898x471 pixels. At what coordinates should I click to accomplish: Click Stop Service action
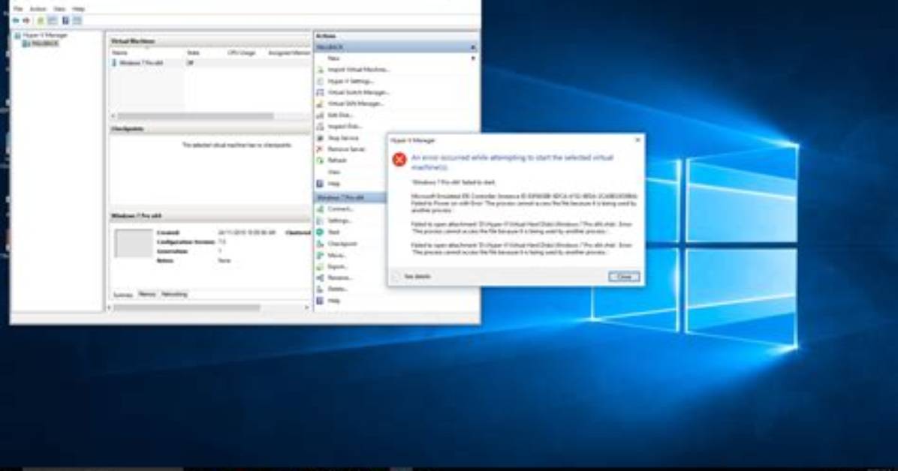point(343,138)
